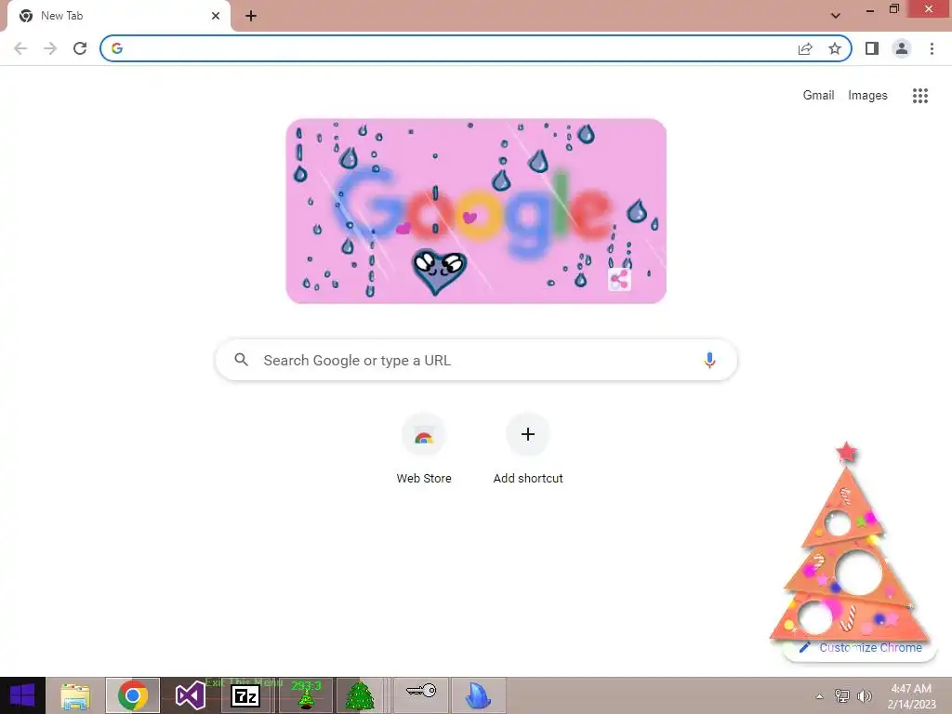Screen dimensions: 952x714
Task: Click the browser forward arrow
Action: [x=50, y=48]
